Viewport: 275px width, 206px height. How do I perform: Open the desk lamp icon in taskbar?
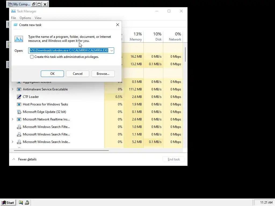(27, 203)
